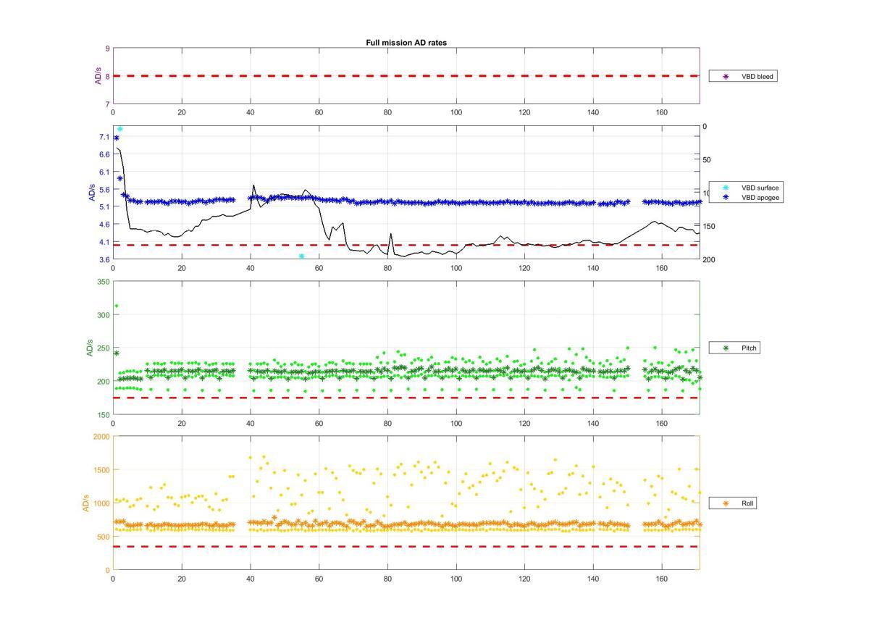Image resolution: width=869 pixels, height=641 pixels.
Task: Click the cyan VBD surface point near x=55
Action: pos(301,256)
